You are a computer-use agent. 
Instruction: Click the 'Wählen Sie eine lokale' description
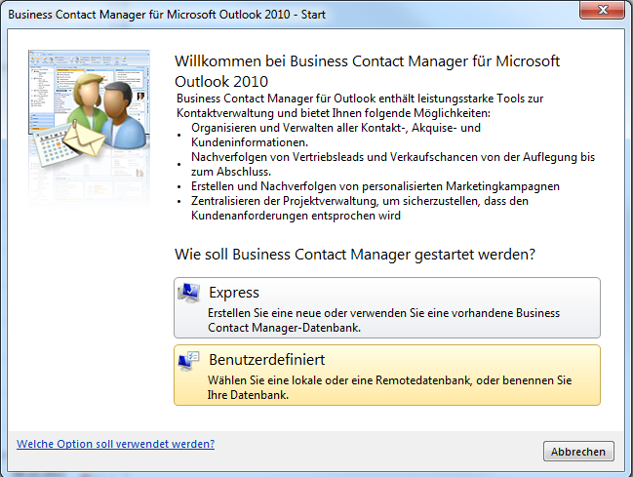tap(389, 387)
